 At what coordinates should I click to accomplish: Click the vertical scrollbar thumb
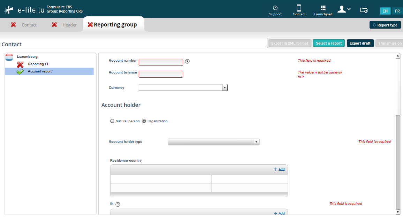(398, 86)
